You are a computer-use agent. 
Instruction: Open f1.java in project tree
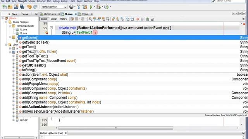point(23,29)
